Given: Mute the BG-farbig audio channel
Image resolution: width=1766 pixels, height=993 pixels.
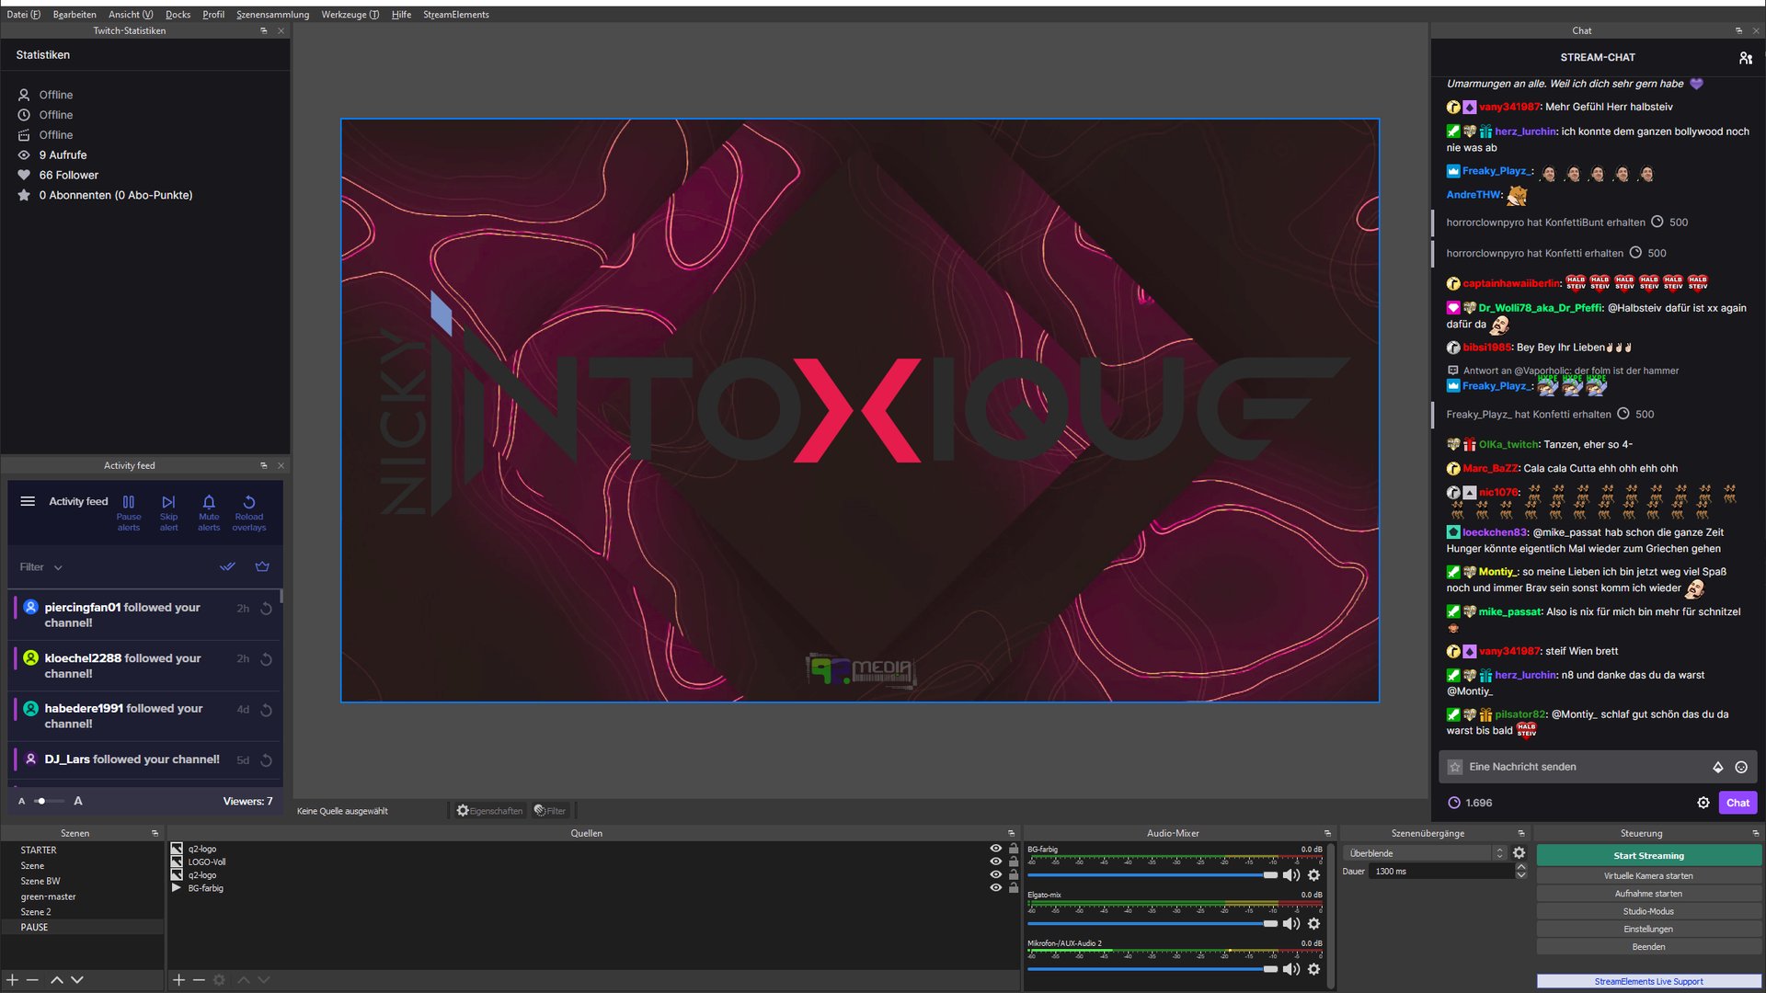Looking at the screenshot, I should tap(1291, 875).
